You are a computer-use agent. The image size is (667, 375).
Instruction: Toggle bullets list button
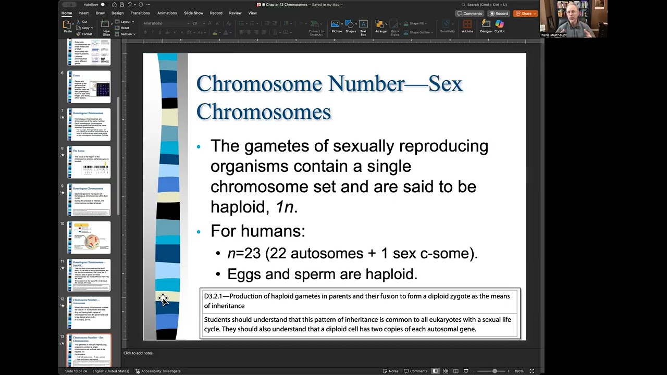click(241, 23)
